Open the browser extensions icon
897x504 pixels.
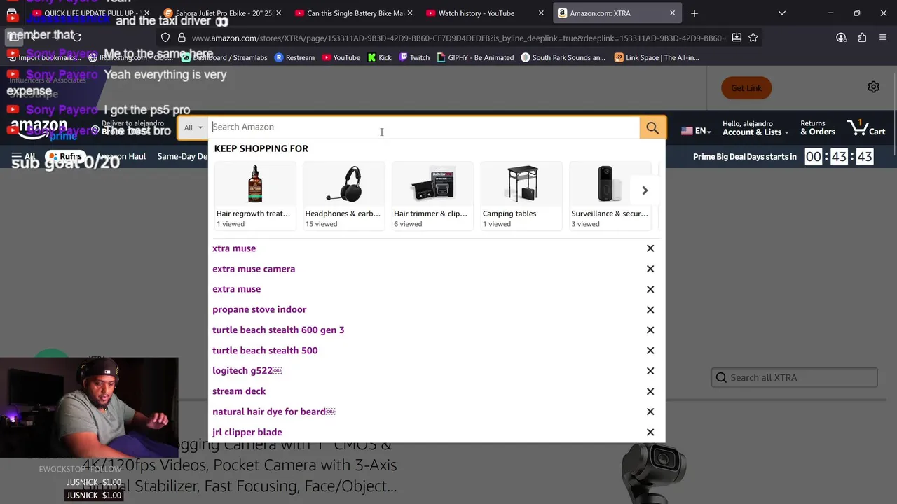point(862,38)
